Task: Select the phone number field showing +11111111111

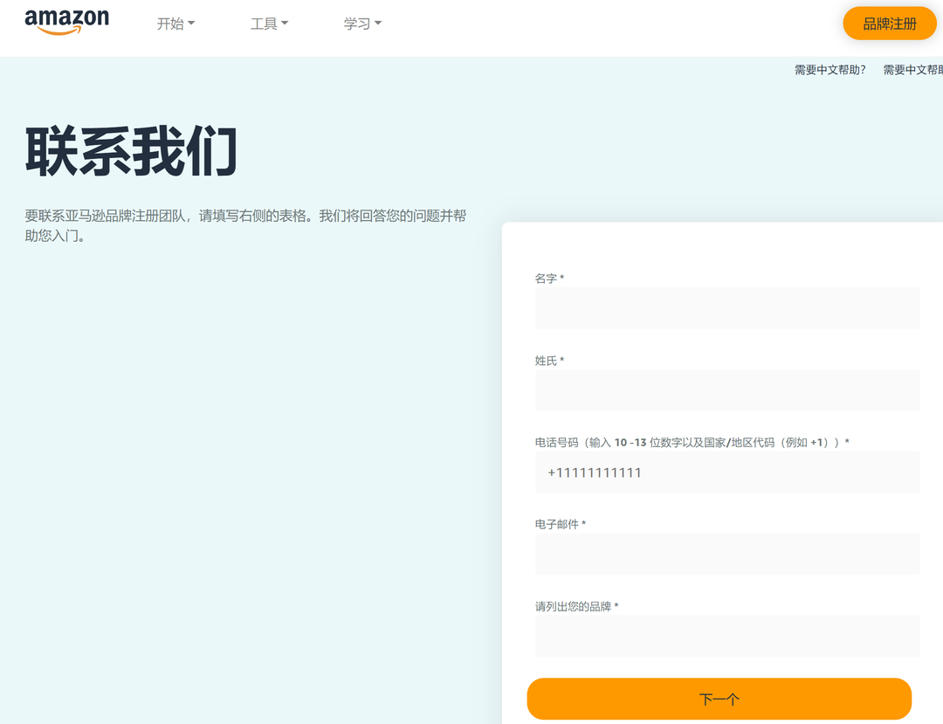Action: 726,472
